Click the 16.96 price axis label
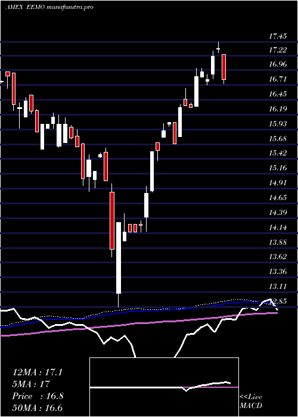The image size is (298, 417). [278, 64]
